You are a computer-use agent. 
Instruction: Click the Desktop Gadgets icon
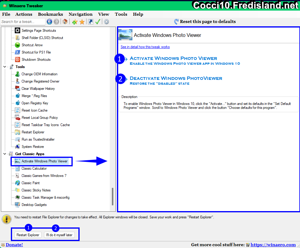click(x=17, y=205)
